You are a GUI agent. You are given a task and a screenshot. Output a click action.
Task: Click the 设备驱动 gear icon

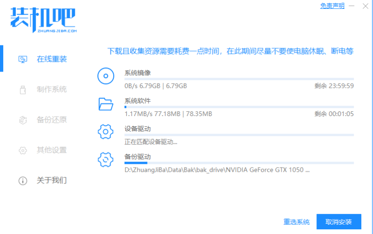(106, 132)
